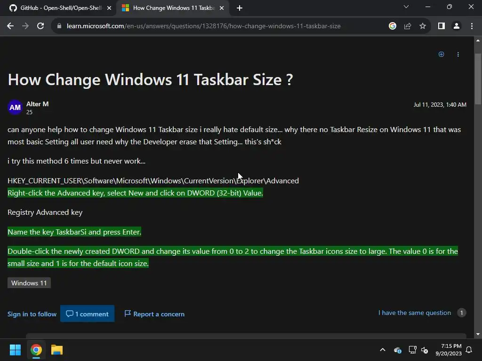Screen dimensions: 482x361
Task: Select the How Change Windows 11 Taskbar tab
Action: pos(173,8)
